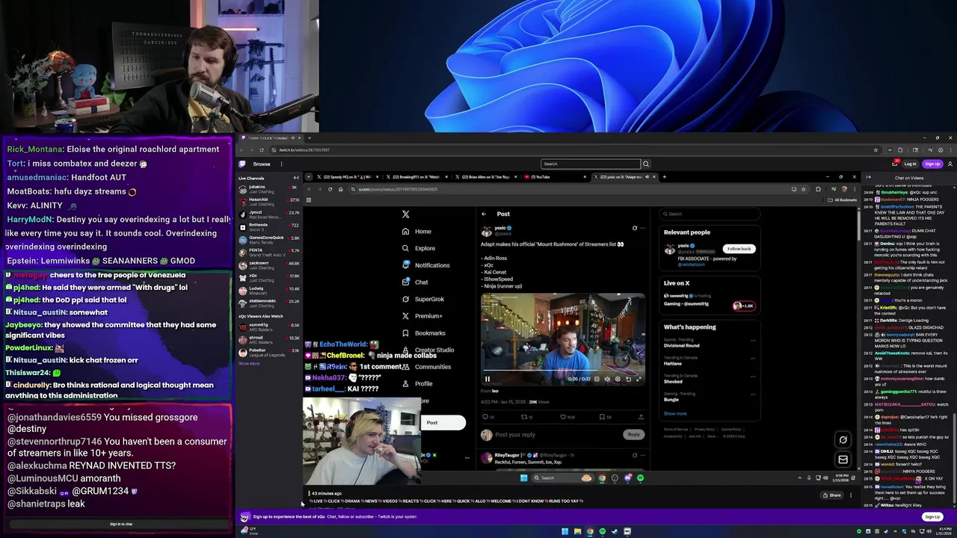Viewport: 957px width, 538px height.
Task: Open the inner browser tab search dropdown
Action: point(308,177)
